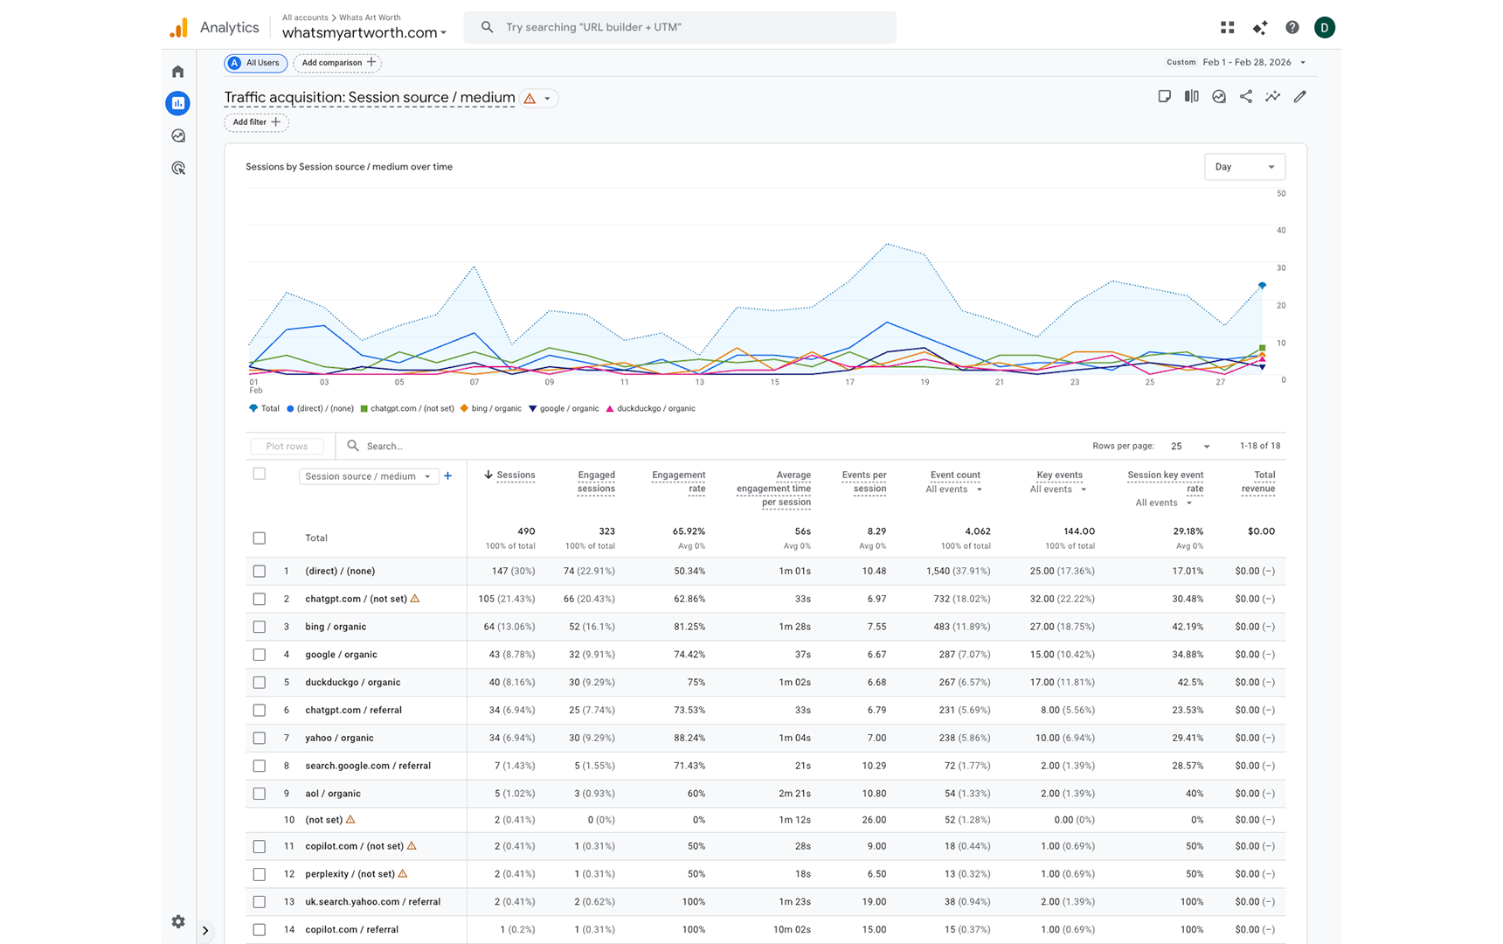The height and width of the screenshot is (944, 1503).
Task: Open report insights with the trending icon
Action: [x=1272, y=96]
